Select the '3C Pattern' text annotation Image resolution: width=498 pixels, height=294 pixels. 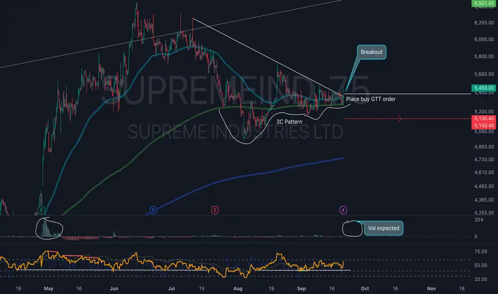[289, 122]
